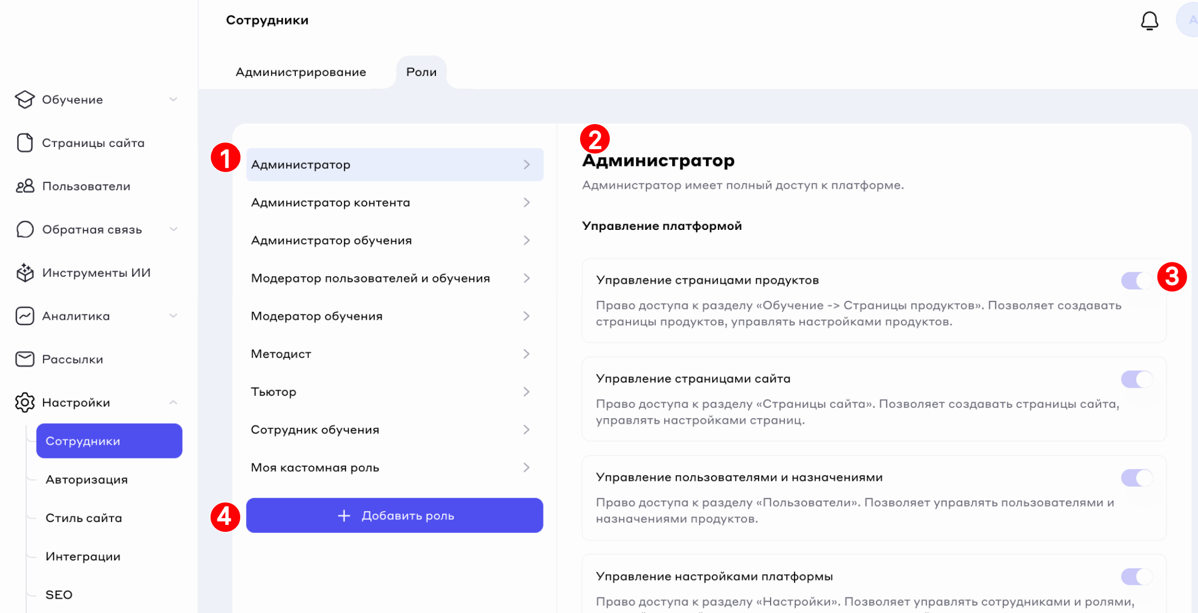Click the Аналитика chart icon
Image resolution: width=1198 pixels, height=613 pixels.
(x=25, y=316)
